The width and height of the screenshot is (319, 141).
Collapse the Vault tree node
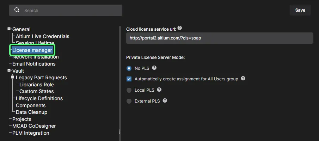[x=9, y=70]
